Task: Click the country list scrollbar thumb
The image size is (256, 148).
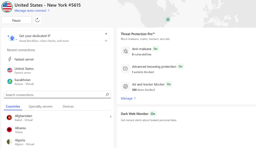Action: (x=111, y=117)
